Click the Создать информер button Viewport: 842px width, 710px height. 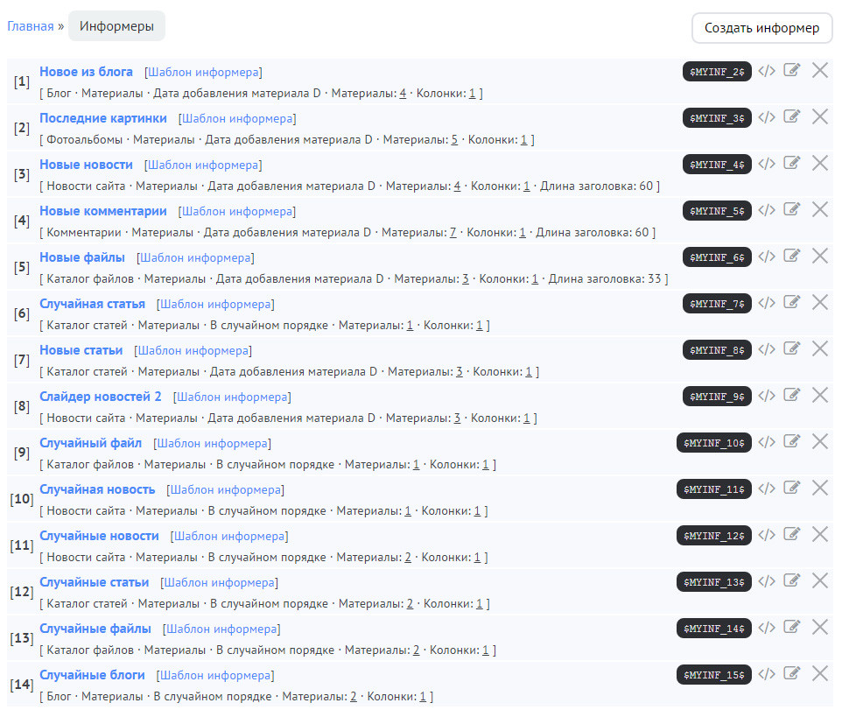coord(762,28)
